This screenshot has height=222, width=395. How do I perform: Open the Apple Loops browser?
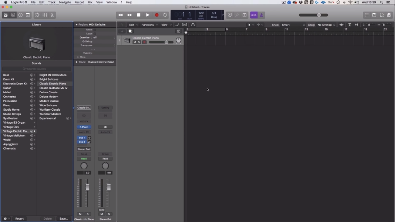381,15
